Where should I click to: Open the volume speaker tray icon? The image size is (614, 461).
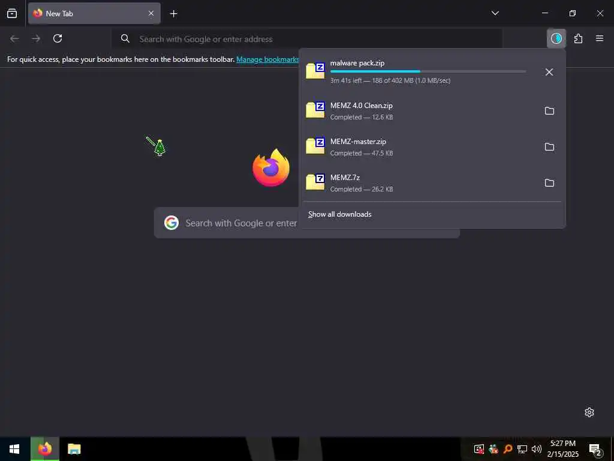537,449
